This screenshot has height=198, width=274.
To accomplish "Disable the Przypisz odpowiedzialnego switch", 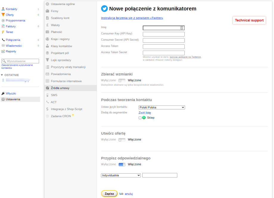I will [122, 164].
